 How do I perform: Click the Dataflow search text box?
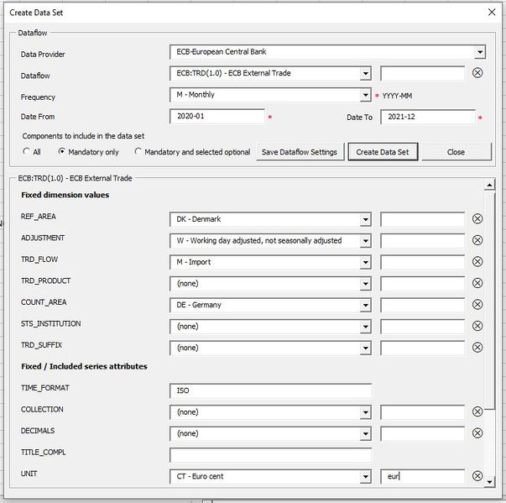pyautogui.click(x=422, y=73)
